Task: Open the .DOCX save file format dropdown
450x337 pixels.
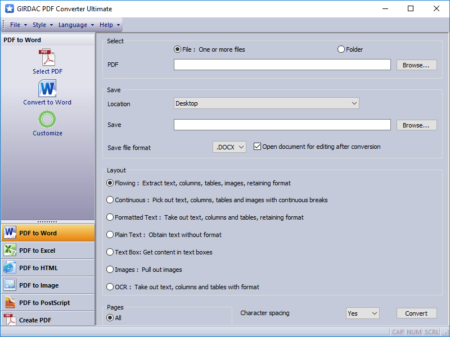Action: 229,147
